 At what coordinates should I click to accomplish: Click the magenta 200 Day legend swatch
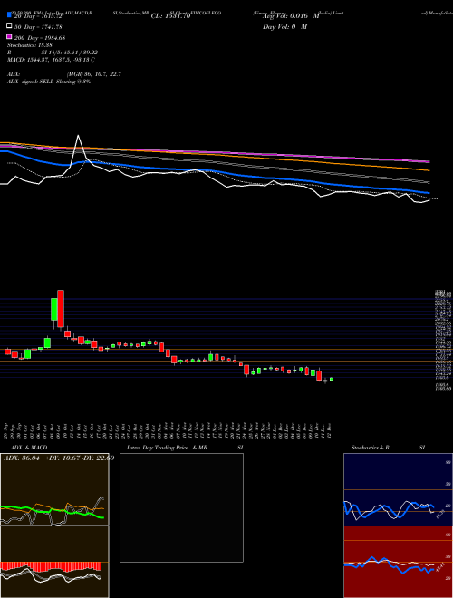coord(10,36)
